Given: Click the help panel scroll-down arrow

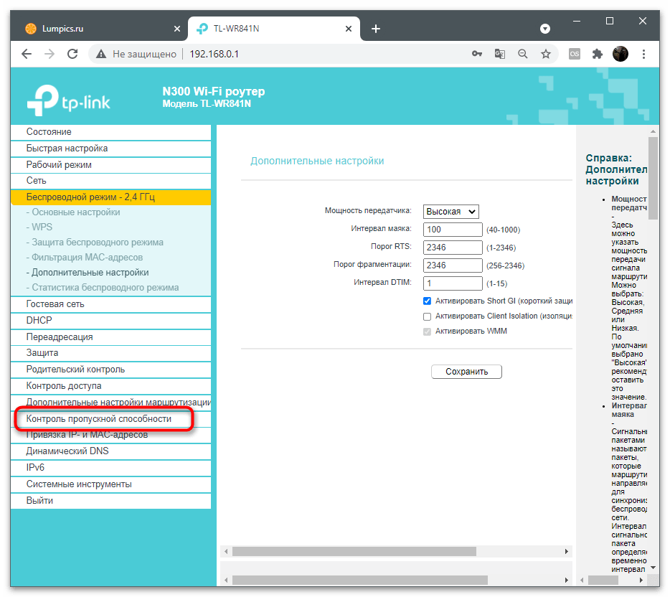Looking at the screenshot, I should click(x=653, y=568).
